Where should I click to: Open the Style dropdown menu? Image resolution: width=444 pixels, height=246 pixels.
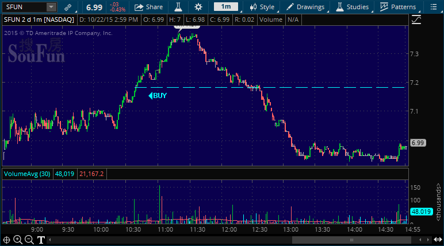coord(262,7)
